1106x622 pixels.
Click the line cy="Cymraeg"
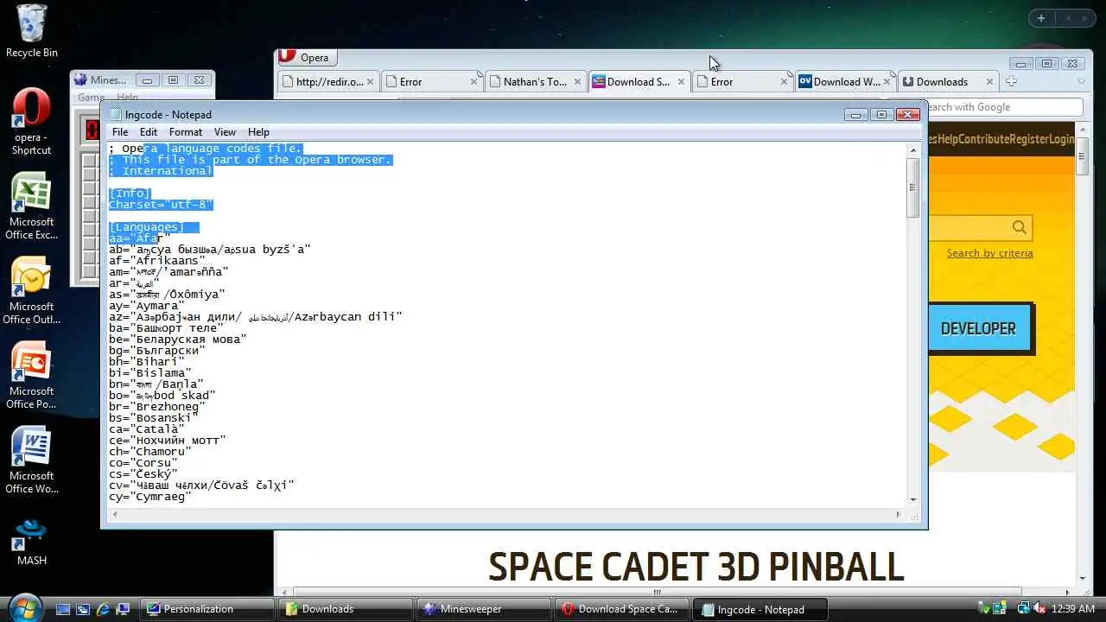coord(150,496)
